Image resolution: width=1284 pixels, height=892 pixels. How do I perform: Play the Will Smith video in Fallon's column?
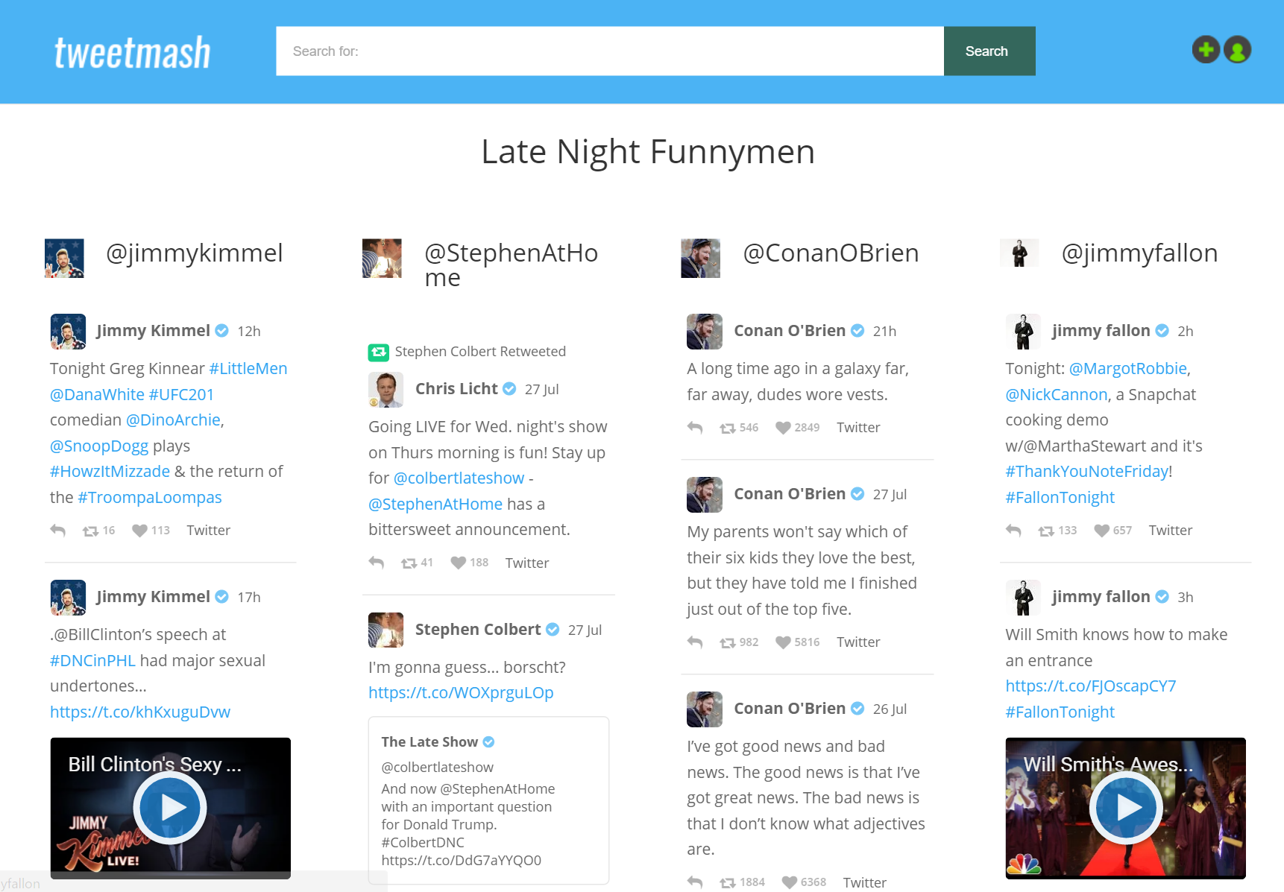pos(1125,808)
